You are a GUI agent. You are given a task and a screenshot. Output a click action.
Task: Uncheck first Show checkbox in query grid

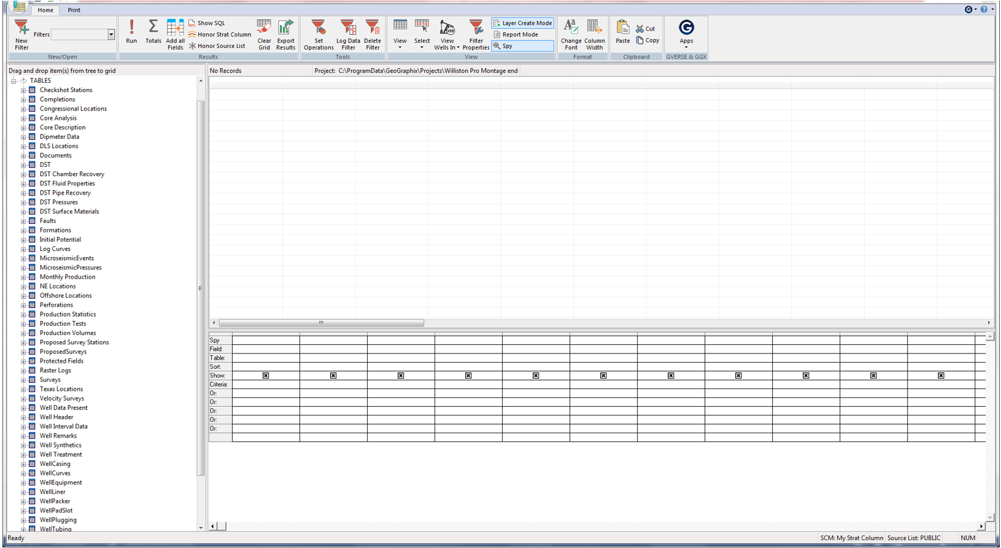coord(266,376)
